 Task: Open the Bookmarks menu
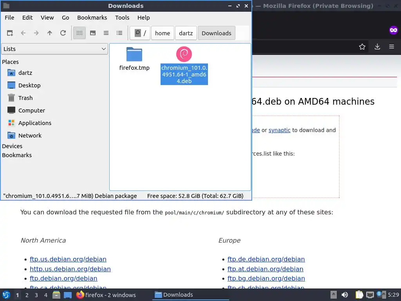click(x=92, y=18)
